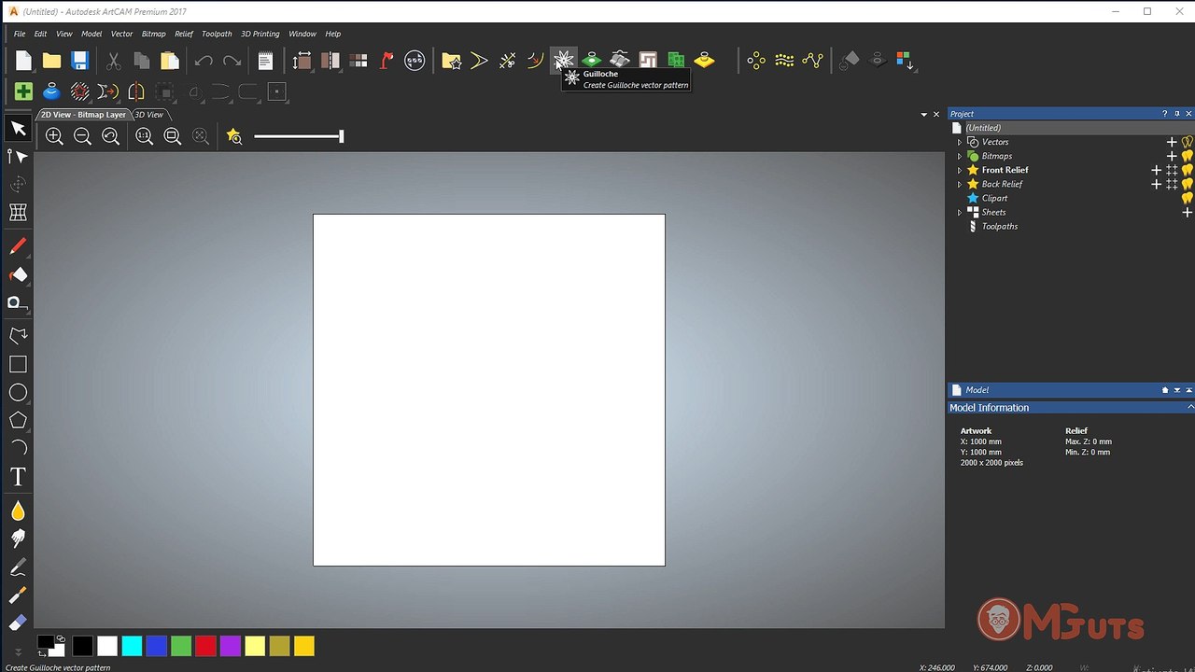Click the view contrast slider handle
1195x672 pixels.
click(x=342, y=136)
